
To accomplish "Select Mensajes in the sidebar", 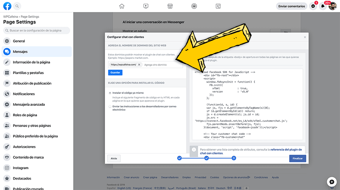I will point(37,52).
